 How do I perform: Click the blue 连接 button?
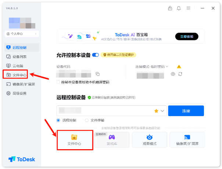186,111
